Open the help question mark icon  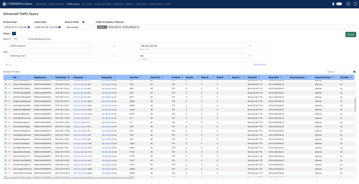pyautogui.click(x=355, y=4)
